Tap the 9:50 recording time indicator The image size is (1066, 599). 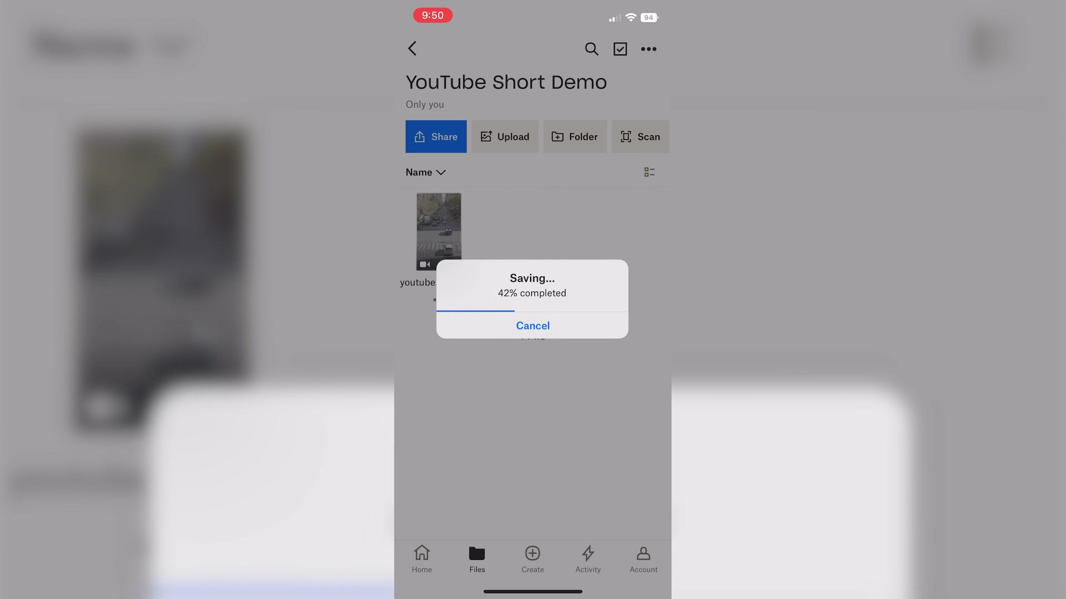pos(433,16)
